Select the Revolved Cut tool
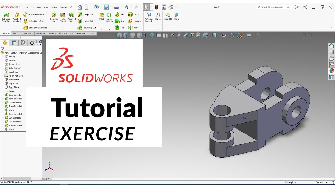Viewport: 335px width, 188px height. point(72,17)
